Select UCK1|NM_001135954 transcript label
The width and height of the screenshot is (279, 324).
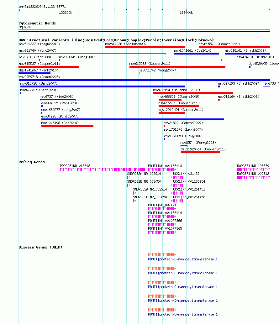[189, 182]
